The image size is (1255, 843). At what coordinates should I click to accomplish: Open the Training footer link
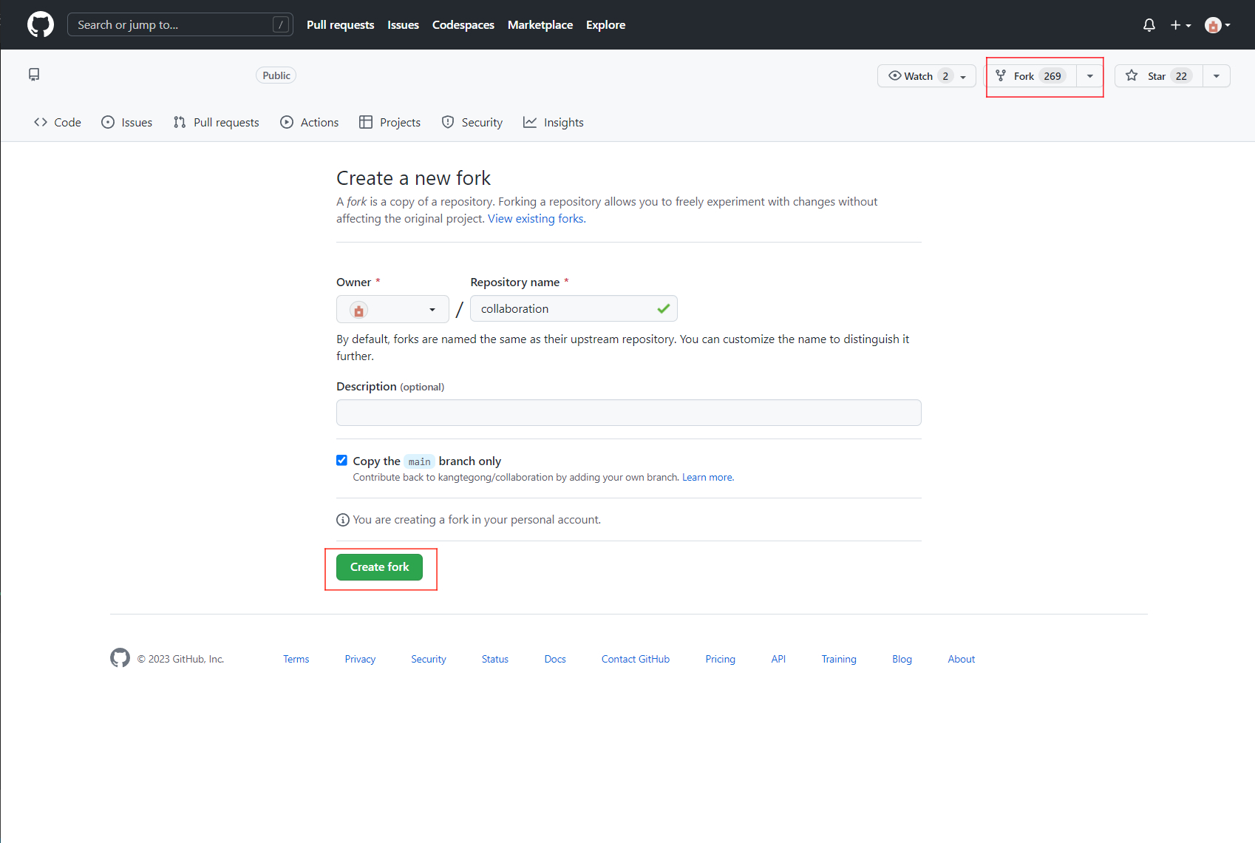839,659
